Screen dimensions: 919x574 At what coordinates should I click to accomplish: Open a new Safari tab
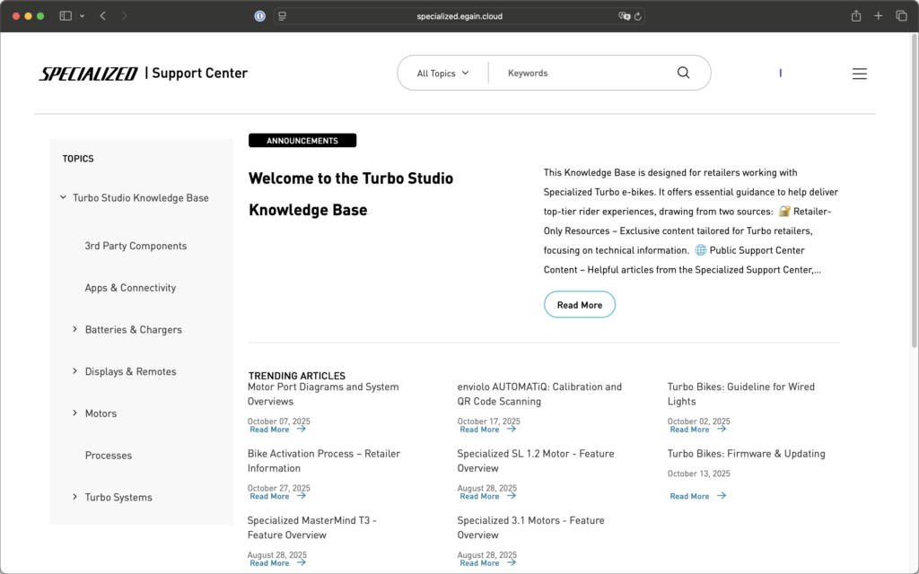[x=879, y=16]
